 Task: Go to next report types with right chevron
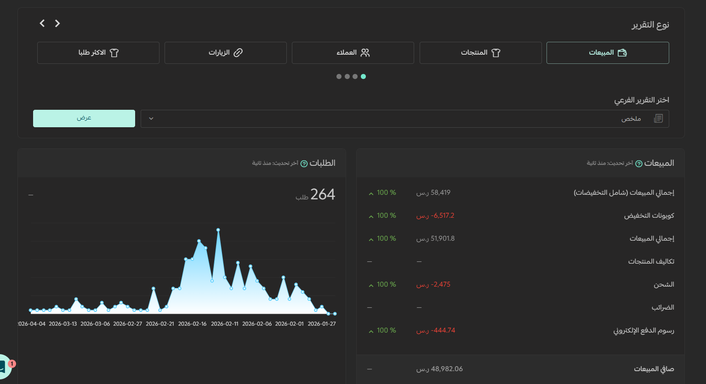(57, 23)
